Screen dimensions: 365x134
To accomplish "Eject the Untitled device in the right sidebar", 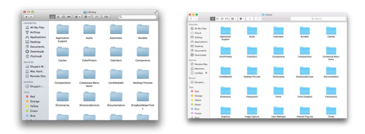I will 206,73.
